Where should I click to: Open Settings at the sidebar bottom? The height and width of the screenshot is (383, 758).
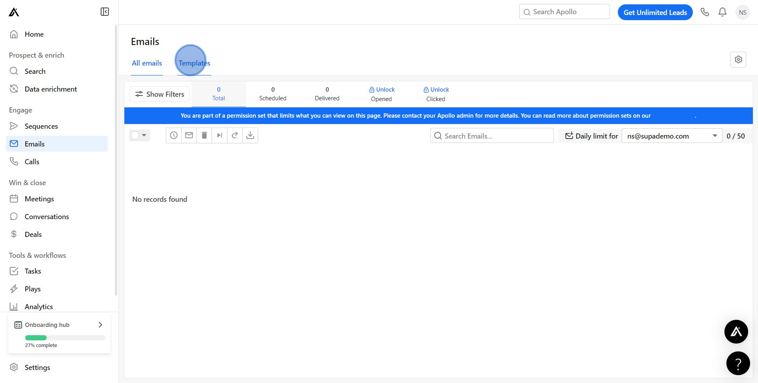(x=57, y=368)
